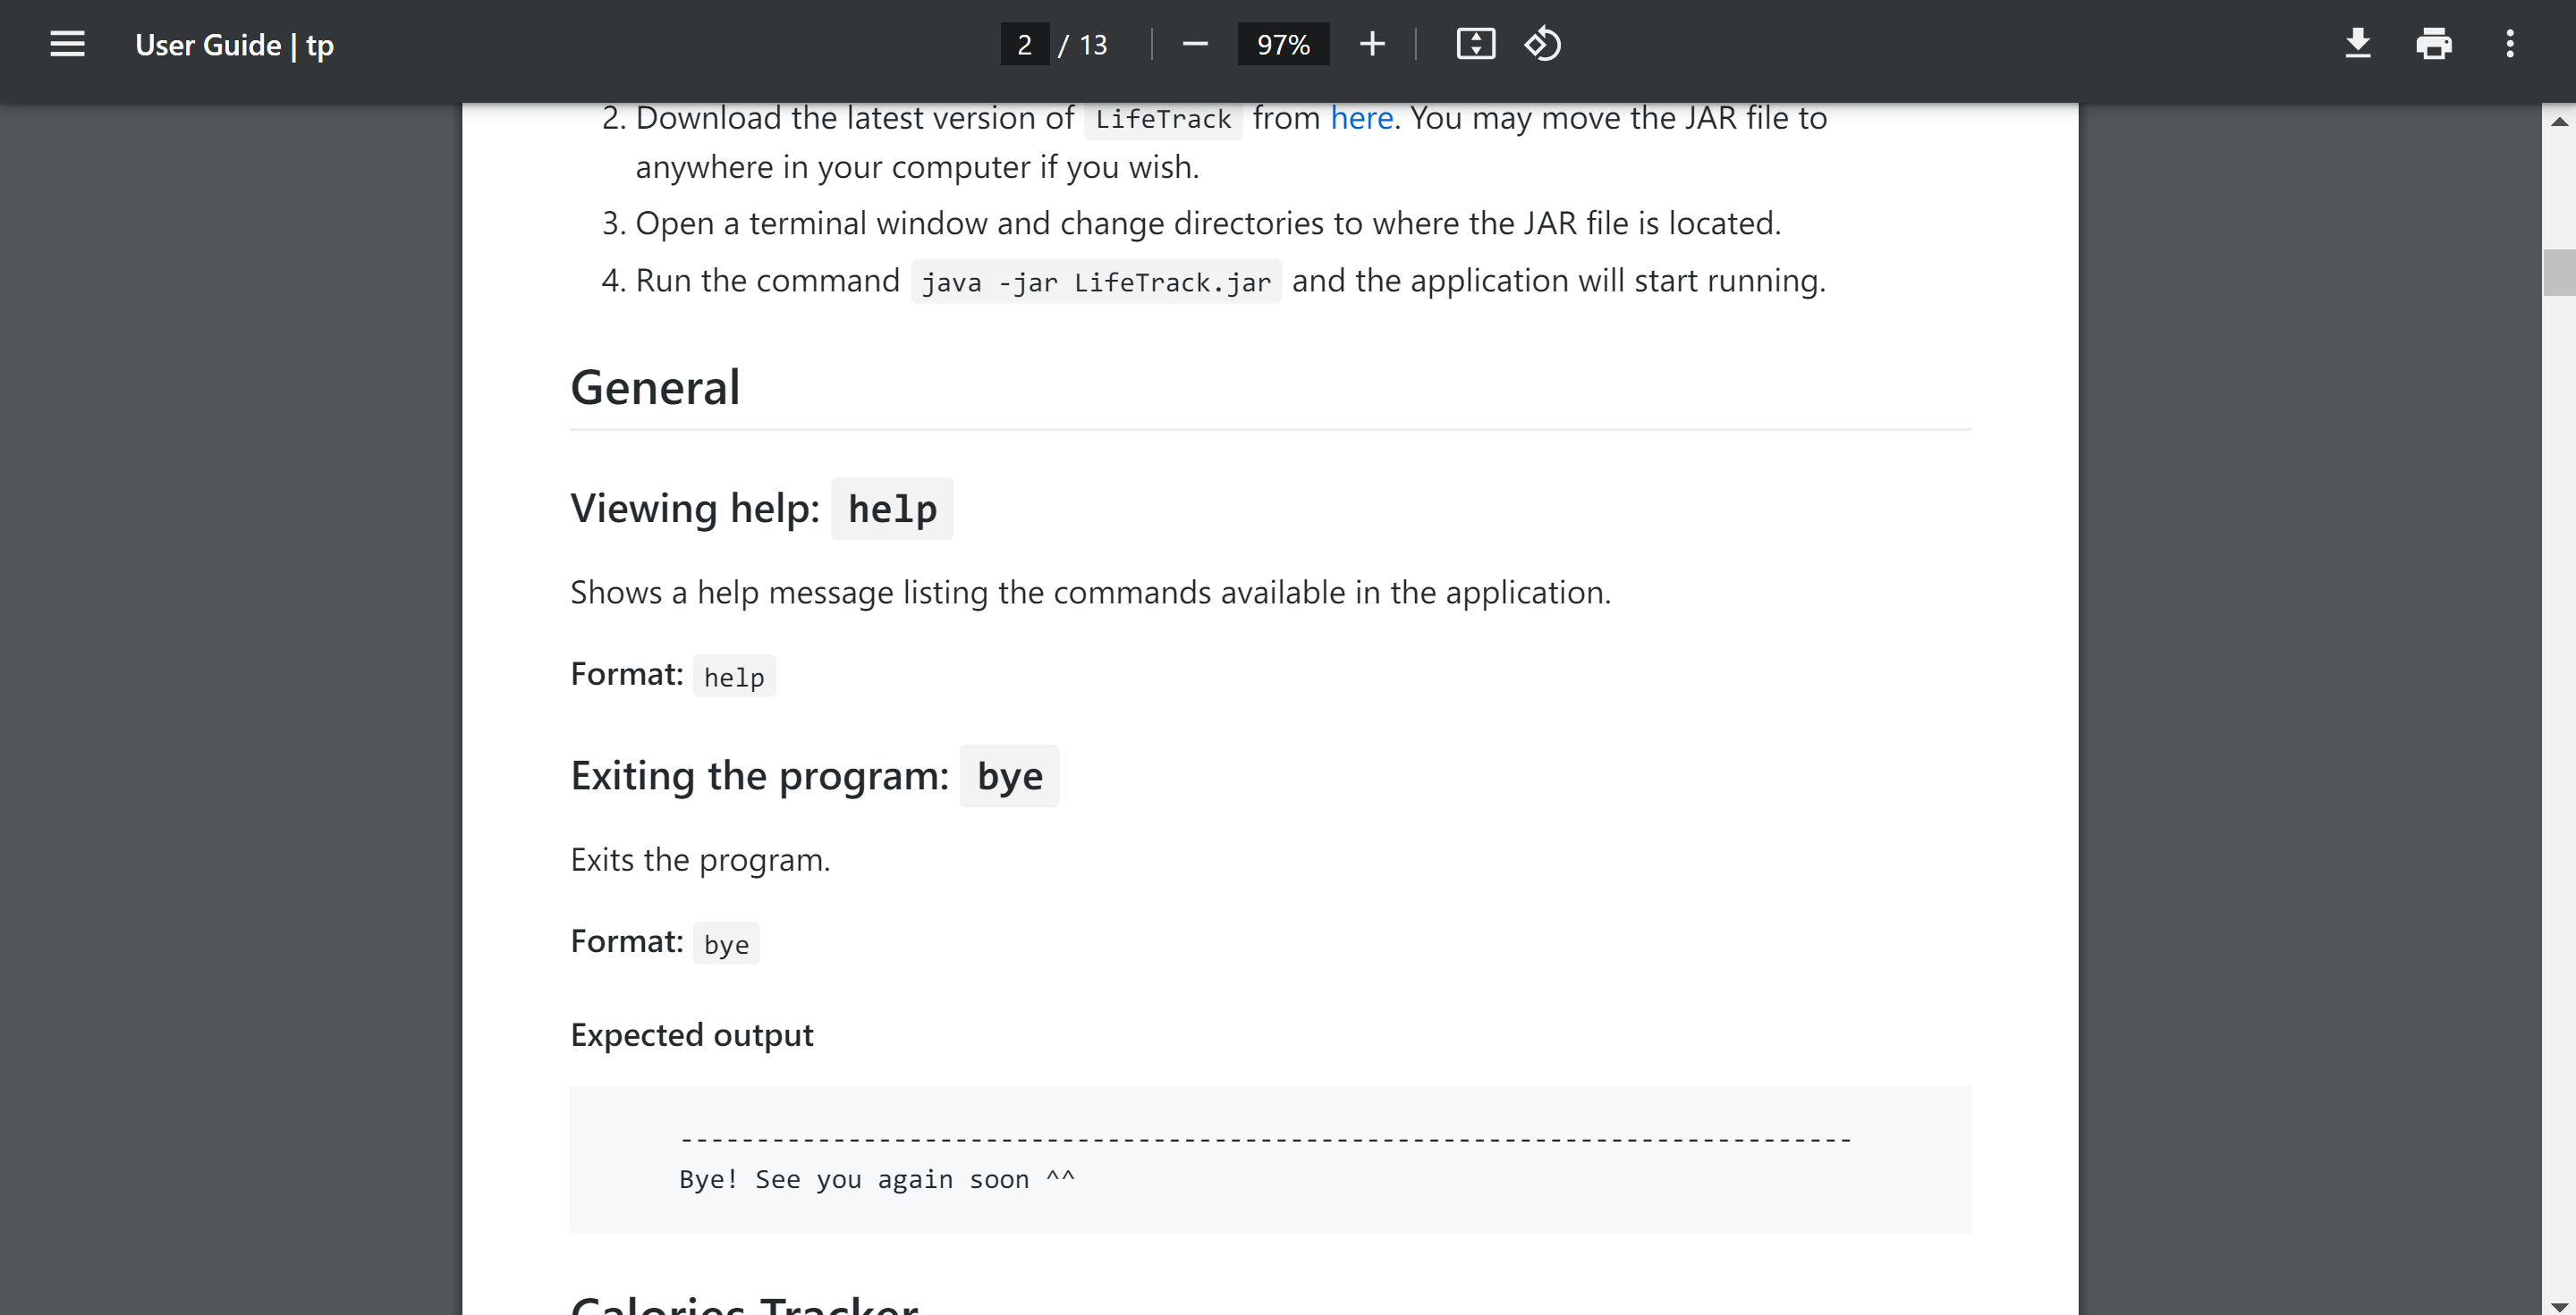Click the vertical scrollbar thumb
The width and height of the screenshot is (2576, 1315).
2559,272
